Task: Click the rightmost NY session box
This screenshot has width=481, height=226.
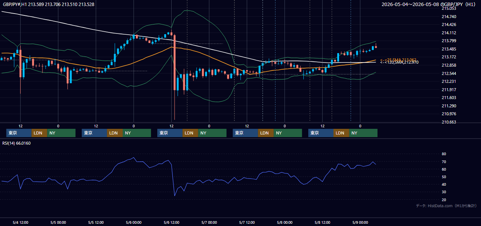Action: pos(363,133)
